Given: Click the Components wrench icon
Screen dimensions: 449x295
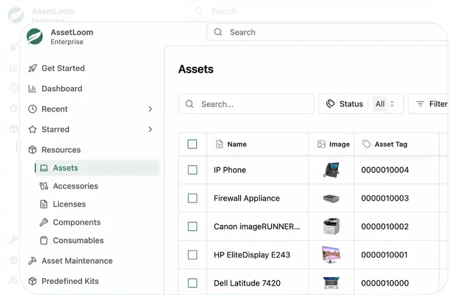Looking at the screenshot, I should click(x=44, y=222).
